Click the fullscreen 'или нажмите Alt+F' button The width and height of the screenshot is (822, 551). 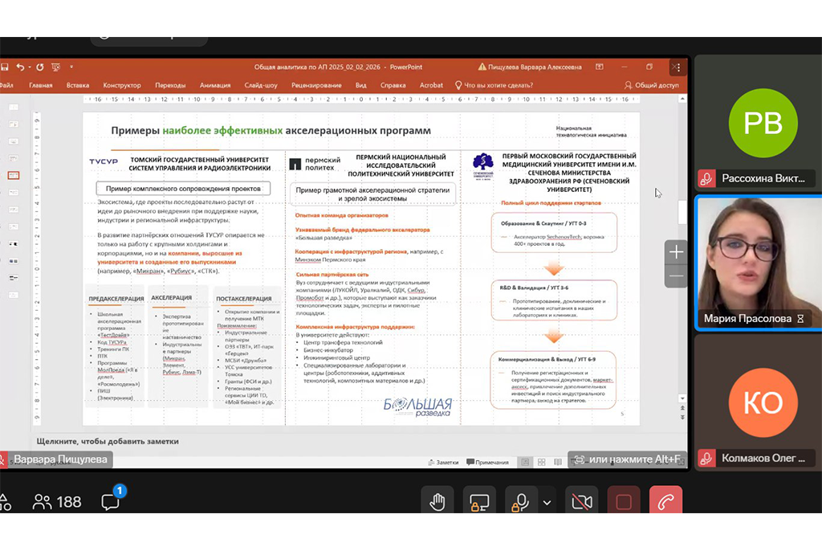tap(627, 459)
